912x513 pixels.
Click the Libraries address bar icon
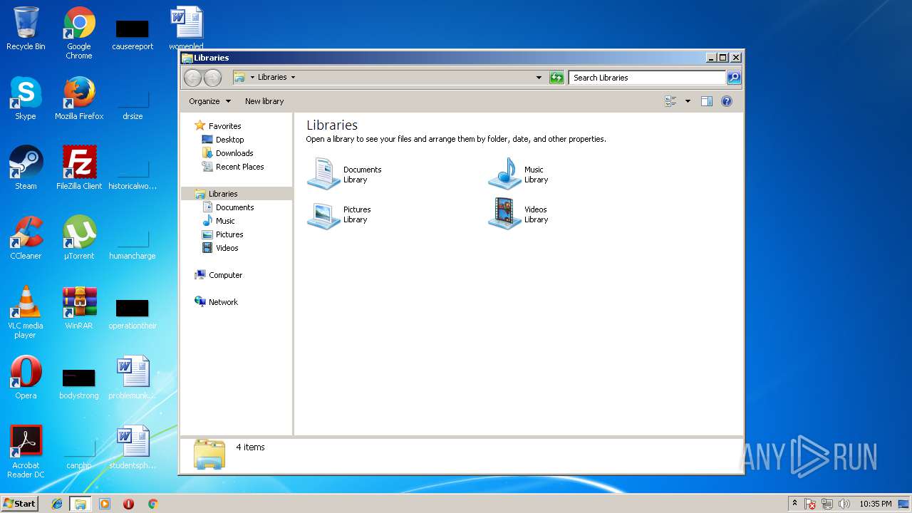[239, 78]
